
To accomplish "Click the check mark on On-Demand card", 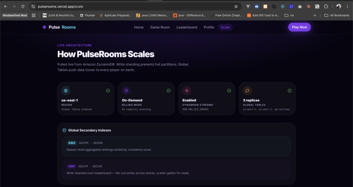I will [x=168, y=91].
